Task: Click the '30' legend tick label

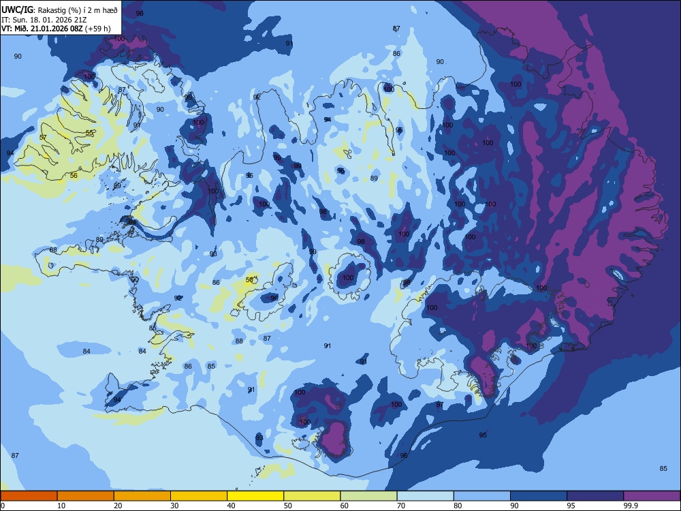Action: point(174,506)
